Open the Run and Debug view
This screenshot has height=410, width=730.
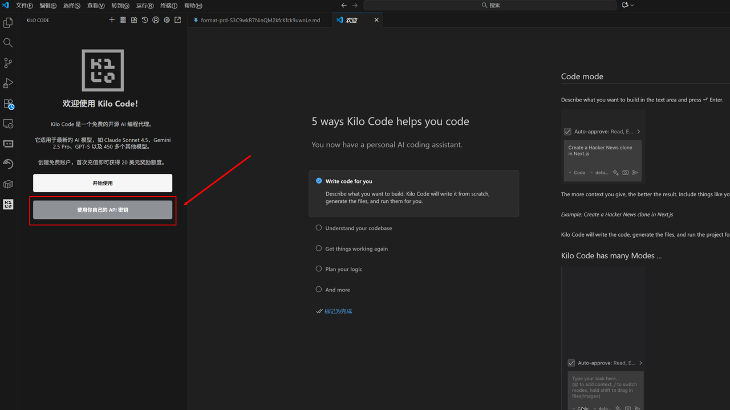coord(8,83)
